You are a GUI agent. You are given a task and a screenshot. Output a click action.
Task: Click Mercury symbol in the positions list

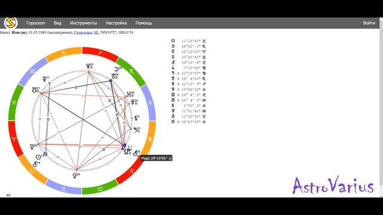[173, 51]
